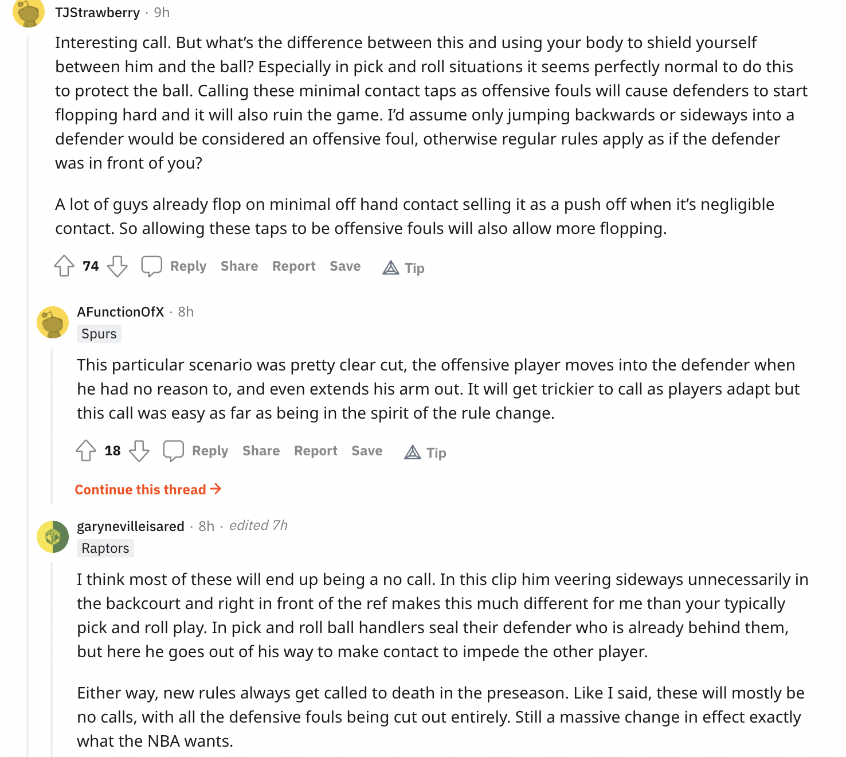The width and height of the screenshot is (846, 757).
Task: Share TJStrawberry's comment
Action: [x=239, y=266]
